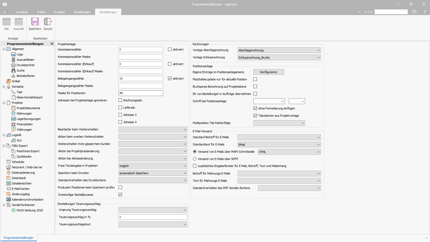
Task: Open Multiposition Tab Reihenfolge dropdown
Action: (x=279, y=123)
